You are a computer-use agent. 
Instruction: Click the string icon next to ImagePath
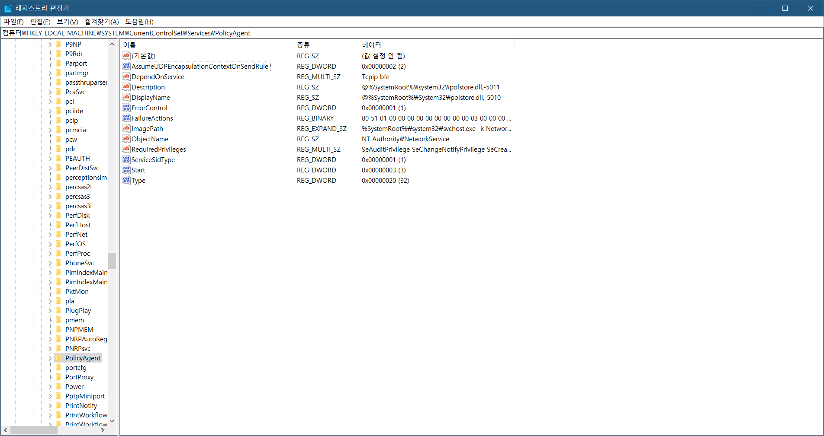pyautogui.click(x=126, y=128)
